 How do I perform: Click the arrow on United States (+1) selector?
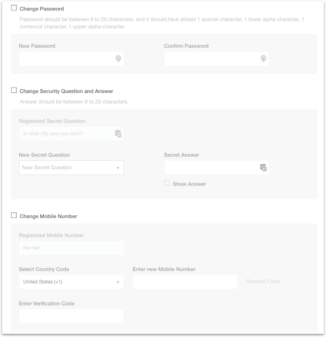[x=118, y=282]
